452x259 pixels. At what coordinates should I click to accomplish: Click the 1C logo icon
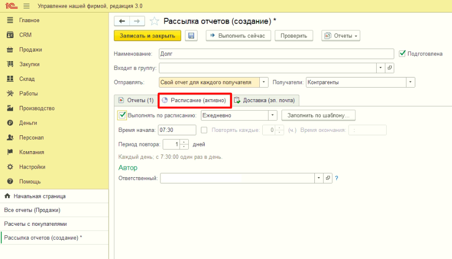click(x=11, y=6)
